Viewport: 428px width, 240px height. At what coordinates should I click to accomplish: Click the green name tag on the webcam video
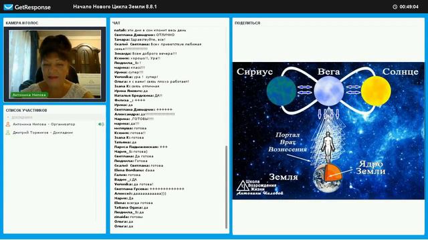pos(29,95)
